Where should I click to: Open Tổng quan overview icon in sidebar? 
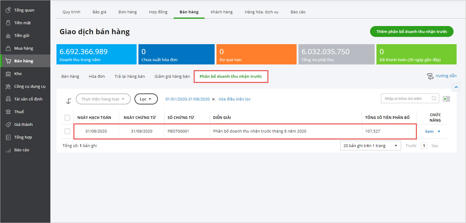[8, 10]
